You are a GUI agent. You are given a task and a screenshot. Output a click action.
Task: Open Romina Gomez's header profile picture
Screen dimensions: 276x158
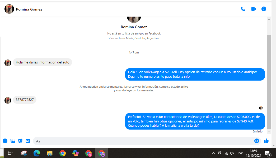[9, 9]
